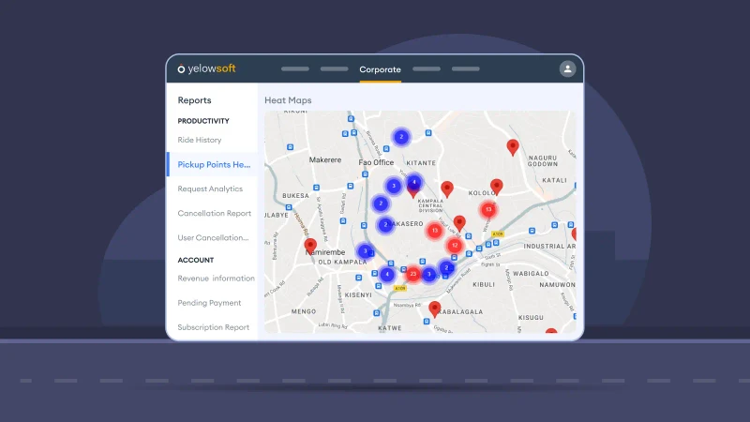Open Request Analytics report

pos(210,188)
